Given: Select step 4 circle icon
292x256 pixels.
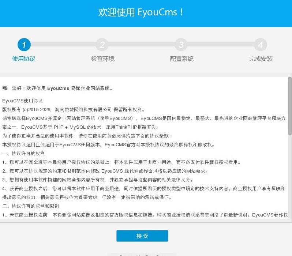Looking at the screenshot, I should (261, 45).
